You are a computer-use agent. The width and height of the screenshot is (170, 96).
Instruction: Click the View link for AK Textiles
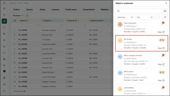(x=161, y=48)
